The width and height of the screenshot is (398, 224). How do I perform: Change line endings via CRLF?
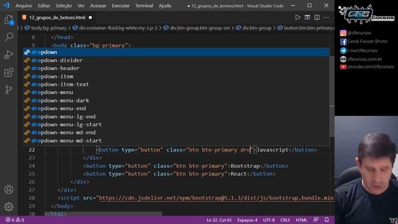coord(285,220)
